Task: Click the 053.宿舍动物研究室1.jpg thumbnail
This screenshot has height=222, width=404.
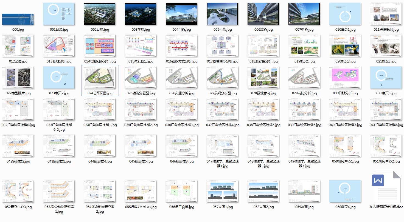Action: tap(59, 191)
